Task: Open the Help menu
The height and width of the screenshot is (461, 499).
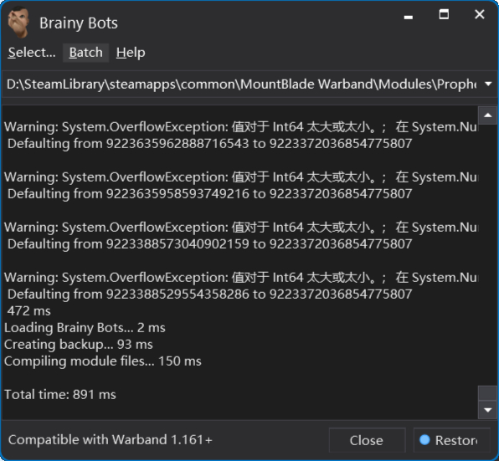Action: [x=131, y=53]
